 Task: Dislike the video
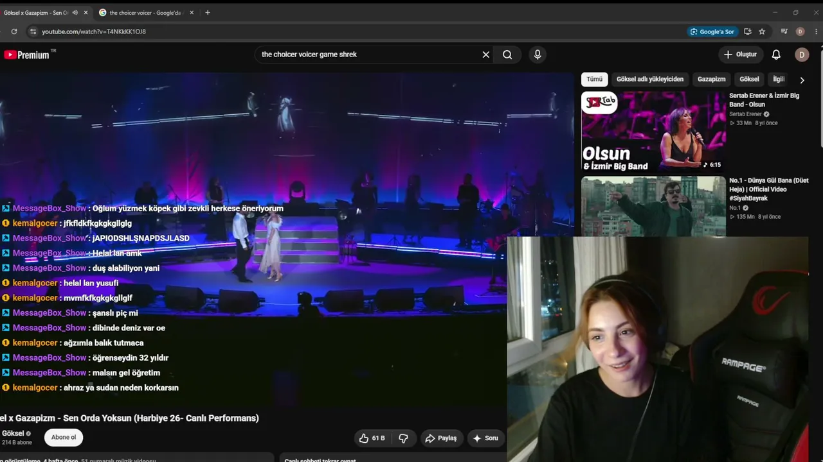[403, 438]
